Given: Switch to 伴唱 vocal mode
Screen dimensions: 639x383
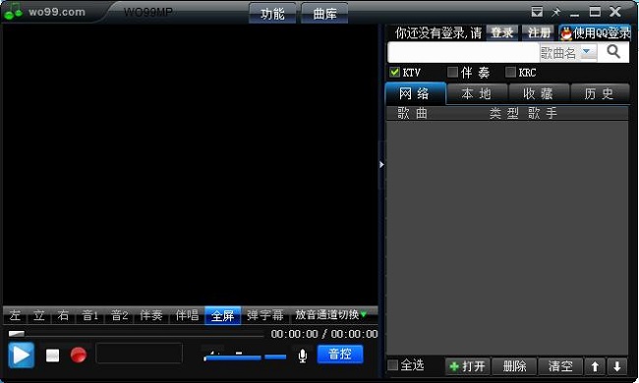Looking at the screenshot, I should (187, 315).
